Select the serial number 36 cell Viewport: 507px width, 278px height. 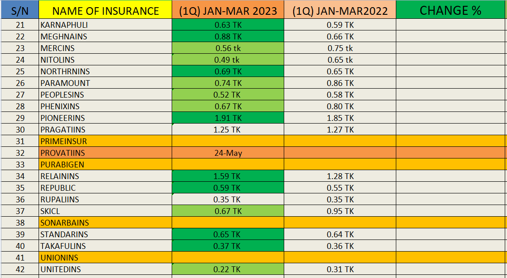20,200
